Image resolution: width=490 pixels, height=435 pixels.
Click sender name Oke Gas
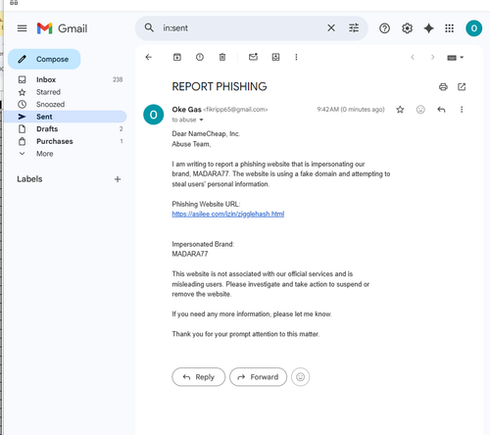coord(186,110)
